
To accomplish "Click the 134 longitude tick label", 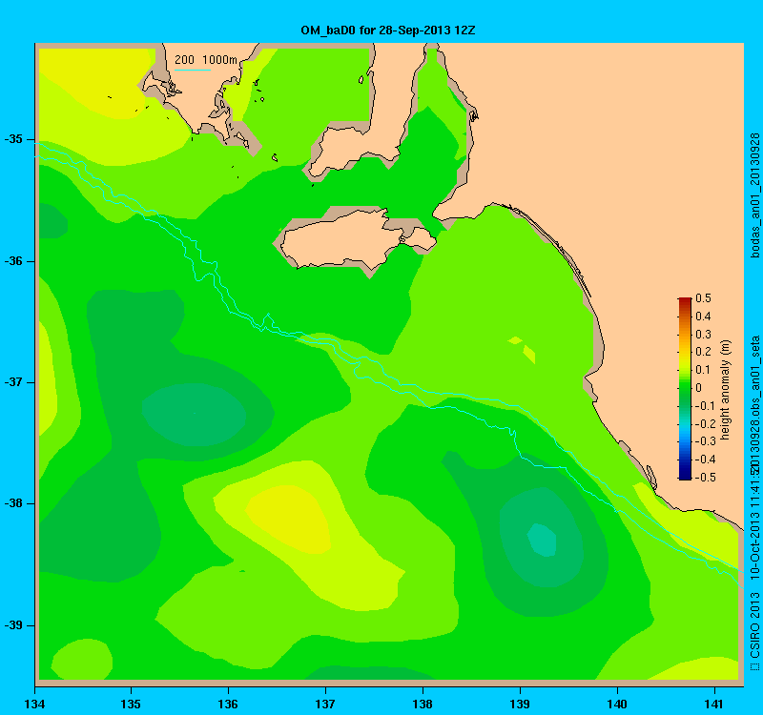I will [34, 704].
